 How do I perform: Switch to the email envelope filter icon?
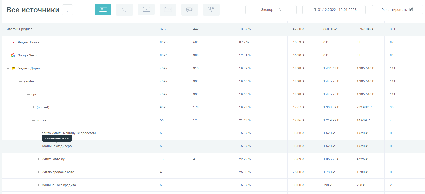(x=146, y=9)
